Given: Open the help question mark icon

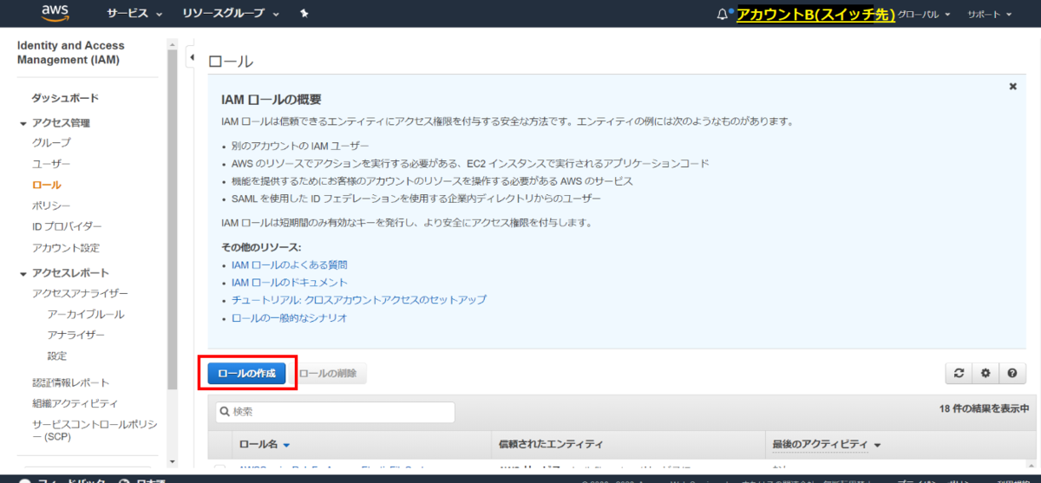Looking at the screenshot, I should point(1012,373).
